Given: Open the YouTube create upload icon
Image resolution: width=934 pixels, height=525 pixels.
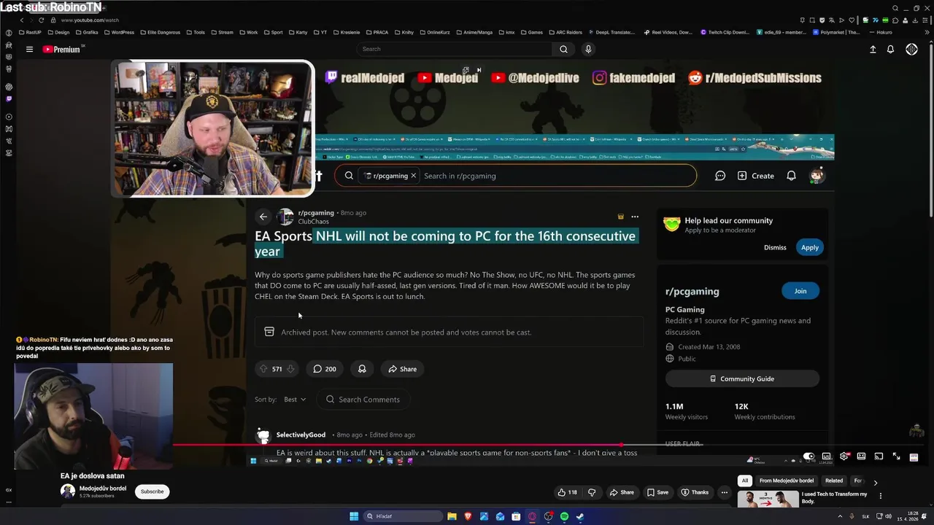Looking at the screenshot, I should 873,49.
